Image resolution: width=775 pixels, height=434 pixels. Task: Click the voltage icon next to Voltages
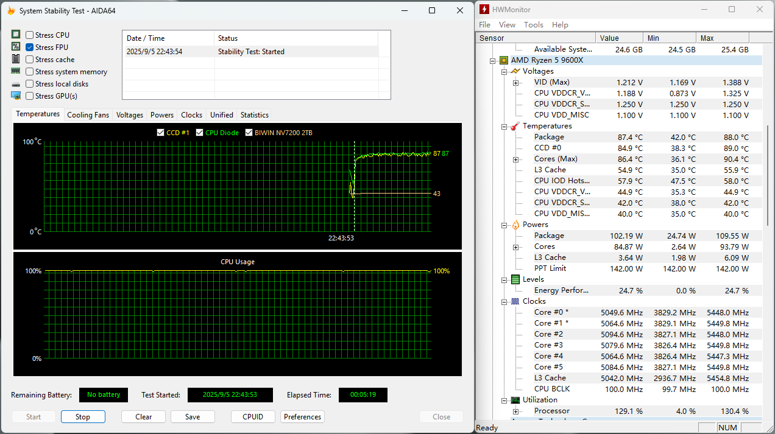tap(515, 71)
